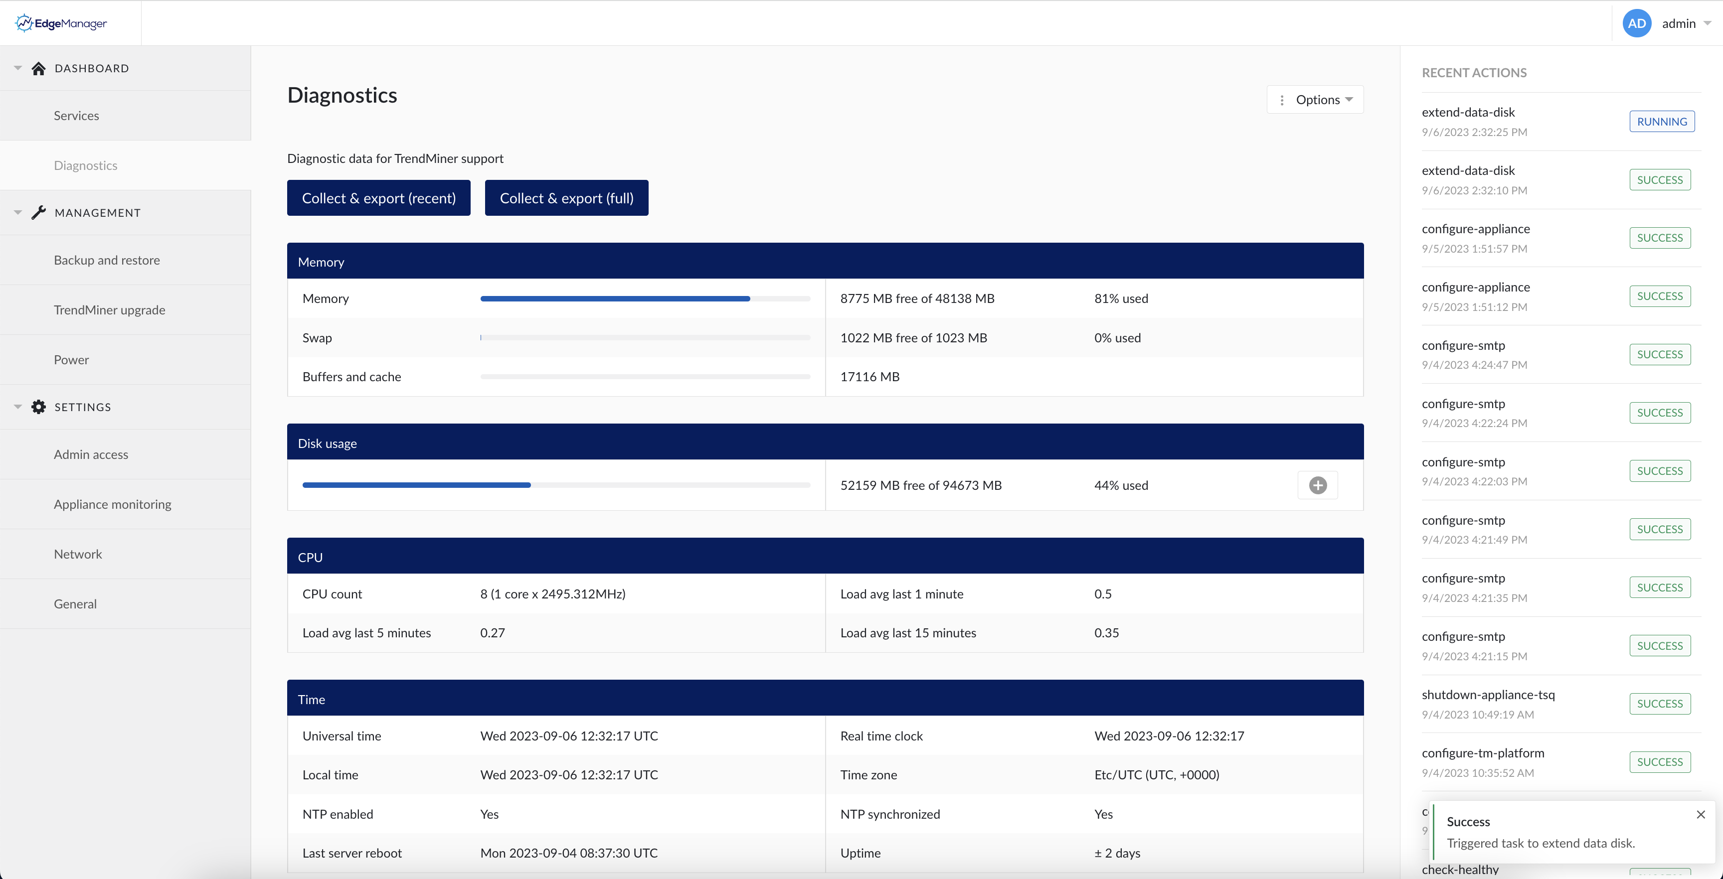Collapse the SETTINGS section
The width and height of the screenshot is (1723, 879).
click(x=17, y=407)
